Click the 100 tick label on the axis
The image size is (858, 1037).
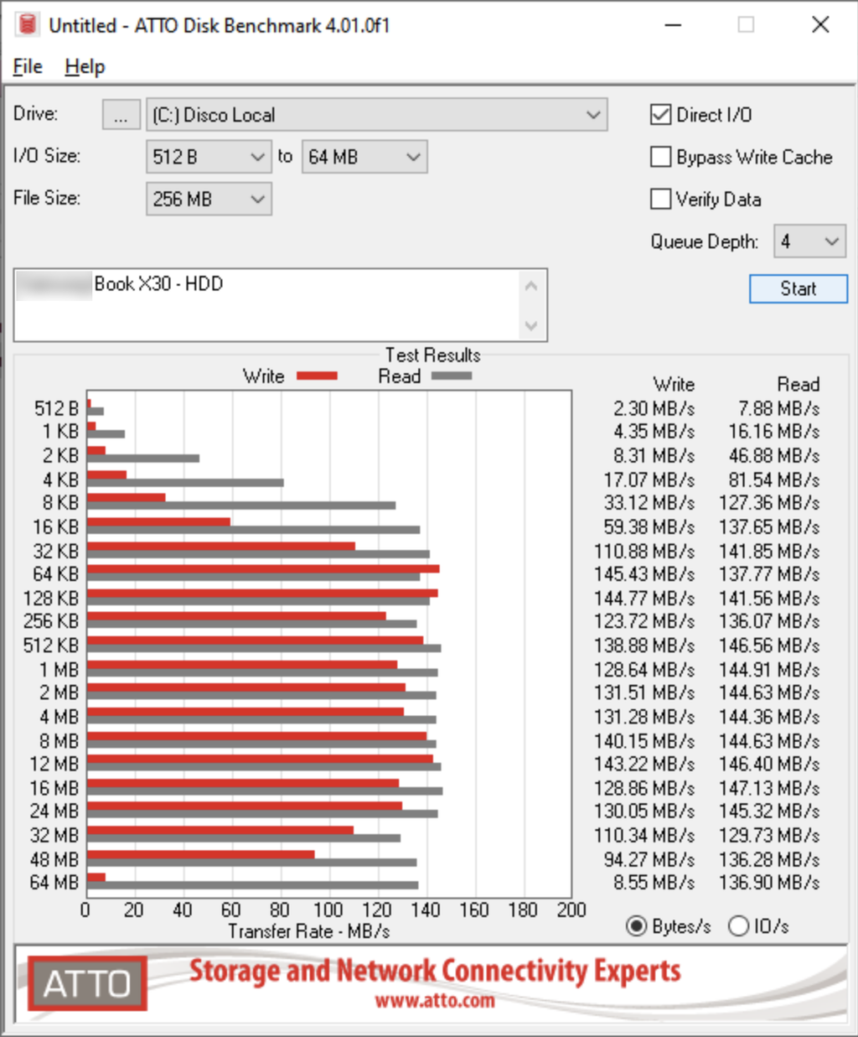(x=328, y=910)
